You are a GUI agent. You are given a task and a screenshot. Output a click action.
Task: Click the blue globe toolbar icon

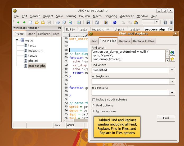[x=115, y=22]
